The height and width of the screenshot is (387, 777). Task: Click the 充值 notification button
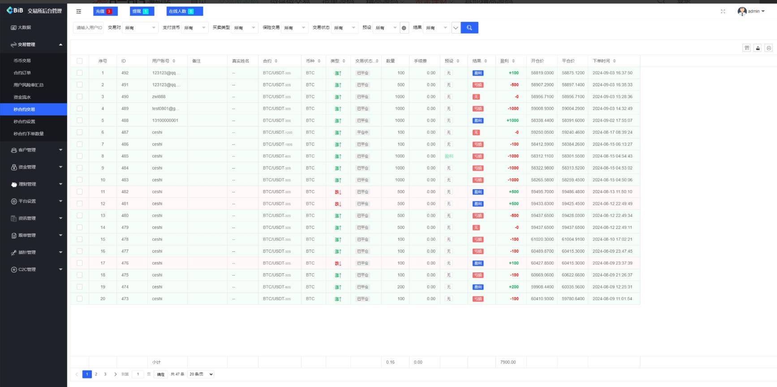point(105,11)
